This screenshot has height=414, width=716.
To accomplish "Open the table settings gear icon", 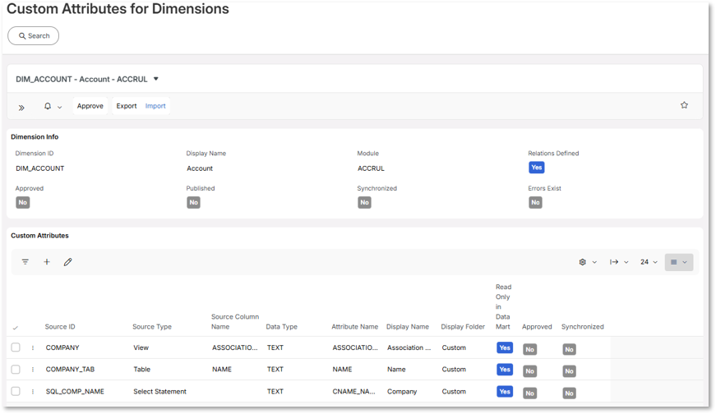I will (582, 262).
